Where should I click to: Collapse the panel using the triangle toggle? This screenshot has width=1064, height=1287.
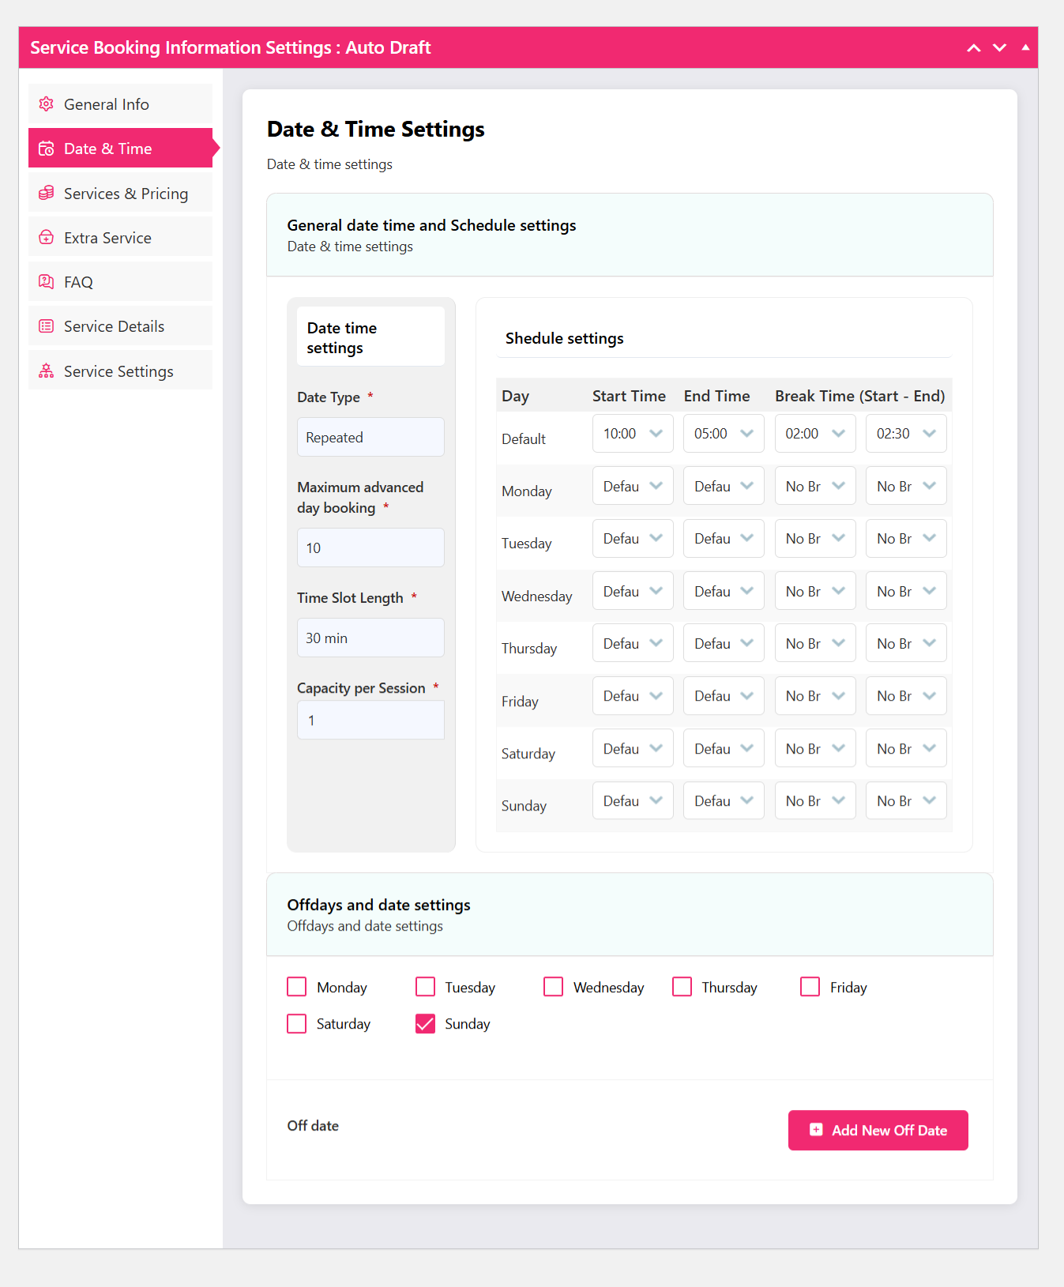click(1025, 47)
